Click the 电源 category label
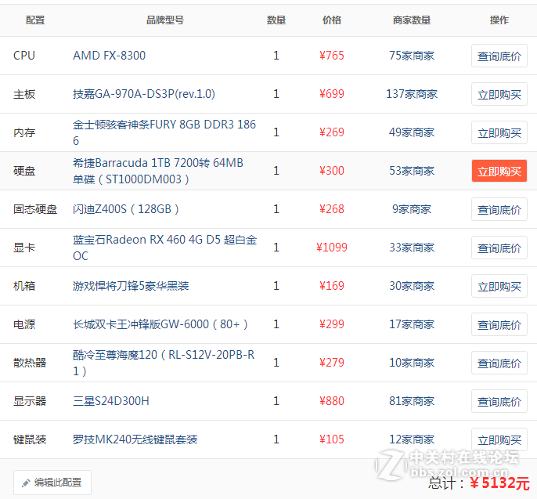Screen dimensions: 537x499 point(24,324)
